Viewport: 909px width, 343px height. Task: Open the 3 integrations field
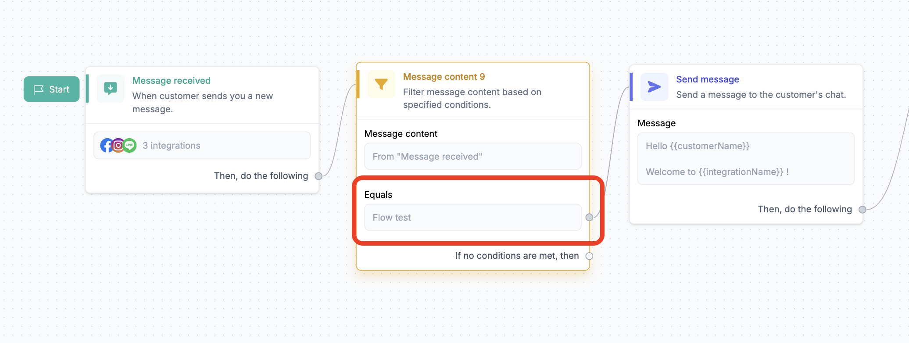pyautogui.click(x=202, y=146)
